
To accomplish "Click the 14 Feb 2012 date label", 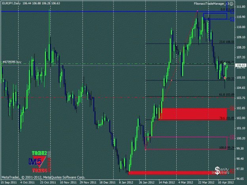I will point(167,182).
